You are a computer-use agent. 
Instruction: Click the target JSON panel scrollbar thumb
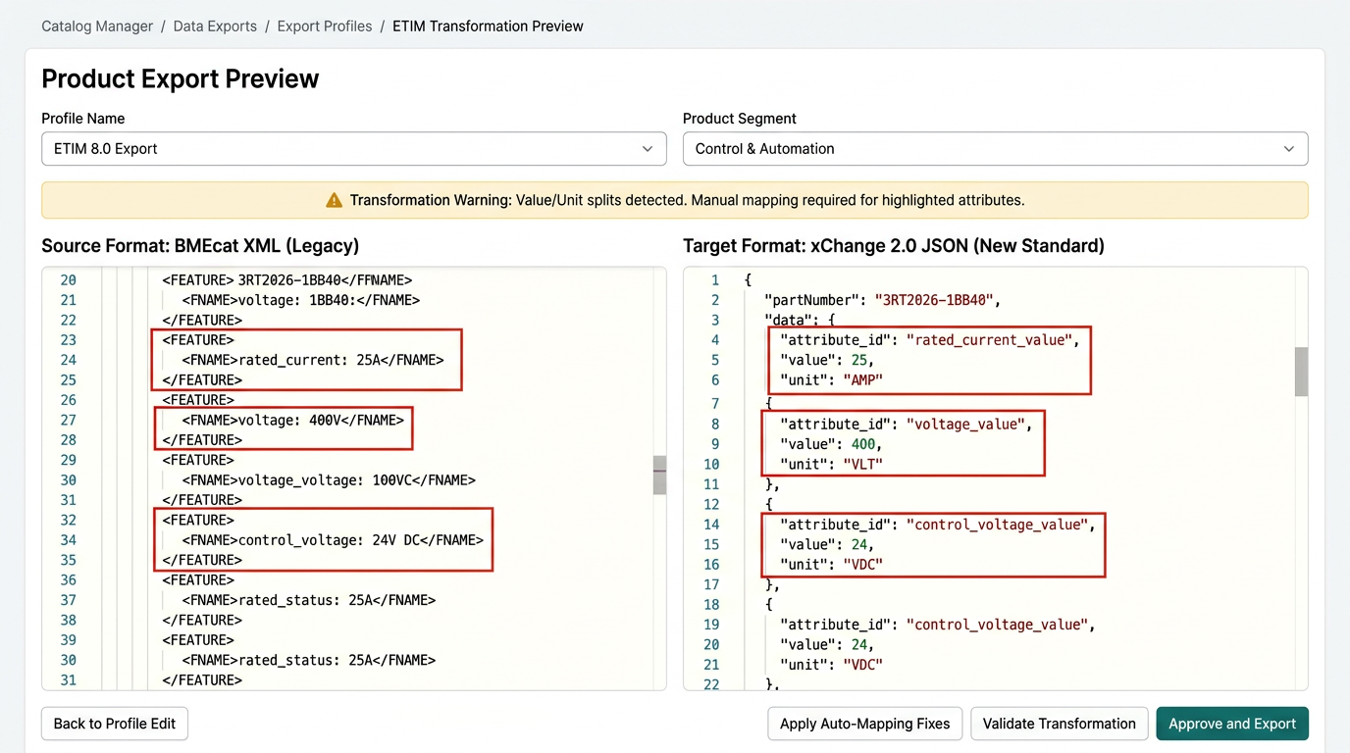click(x=1301, y=371)
